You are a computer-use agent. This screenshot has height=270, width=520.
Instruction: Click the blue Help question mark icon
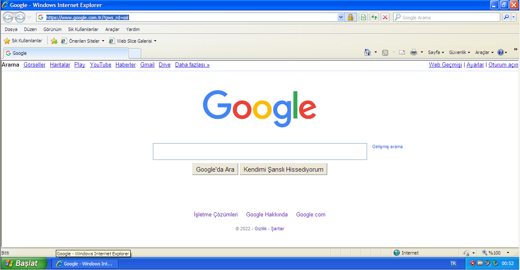(x=500, y=52)
